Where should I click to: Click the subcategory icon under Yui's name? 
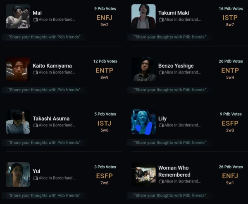(35, 178)
